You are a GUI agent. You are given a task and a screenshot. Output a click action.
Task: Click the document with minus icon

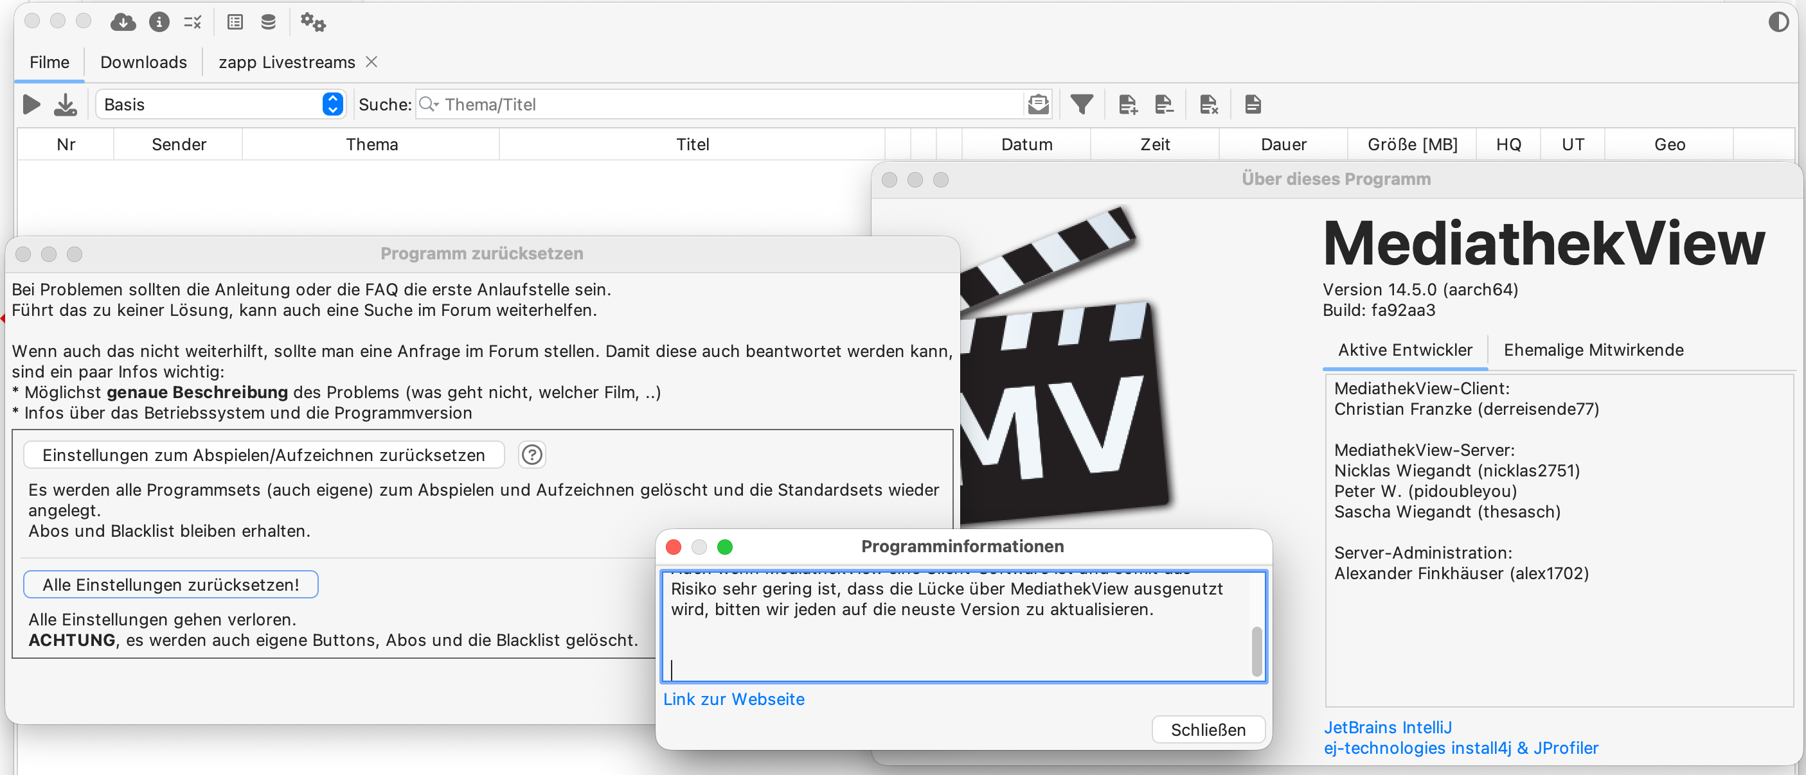pos(1164,105)
